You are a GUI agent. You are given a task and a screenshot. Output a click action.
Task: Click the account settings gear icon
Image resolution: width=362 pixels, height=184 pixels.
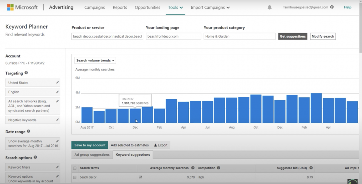pos(332,7)
